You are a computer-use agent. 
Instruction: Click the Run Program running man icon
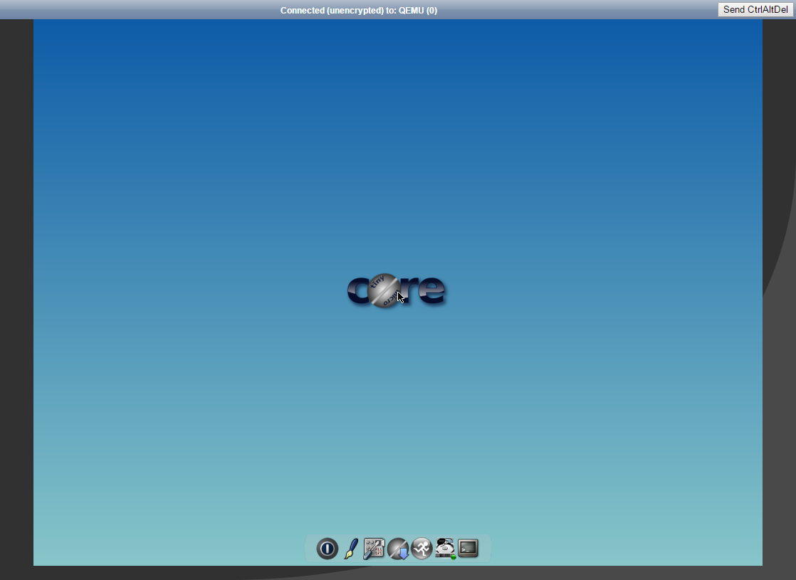point(421,549)
